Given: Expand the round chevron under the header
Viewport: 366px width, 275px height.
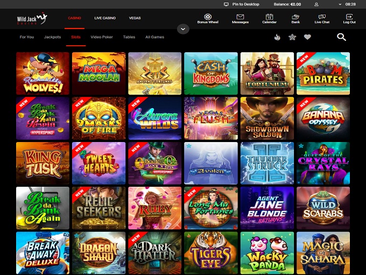Looking at the screenshot, I should coord(183,29).
